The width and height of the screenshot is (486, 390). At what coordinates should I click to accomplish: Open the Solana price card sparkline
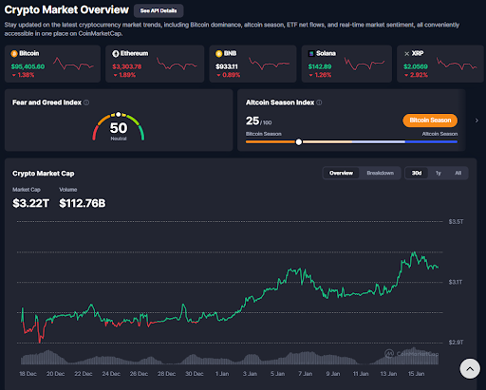364,65
